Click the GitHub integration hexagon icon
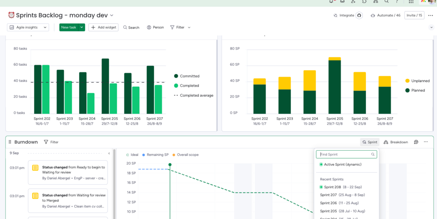This screenshot has width=437, height=219. point(359,15)
